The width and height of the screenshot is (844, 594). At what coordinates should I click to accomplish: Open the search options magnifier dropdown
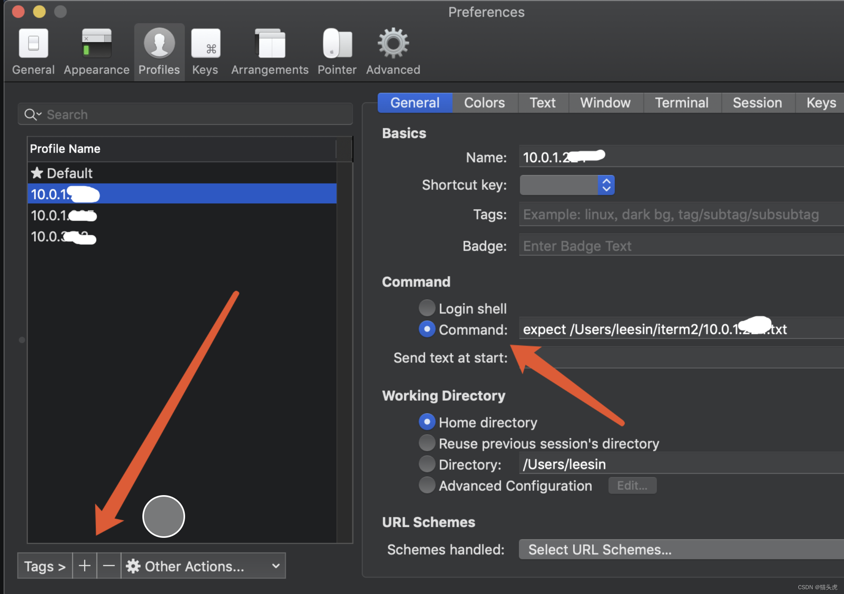pos(32,115)
